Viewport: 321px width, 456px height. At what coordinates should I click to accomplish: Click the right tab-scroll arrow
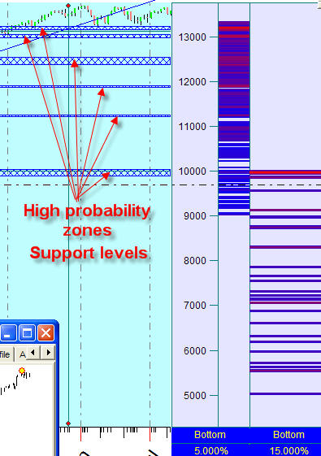click(x=48, y=353)
